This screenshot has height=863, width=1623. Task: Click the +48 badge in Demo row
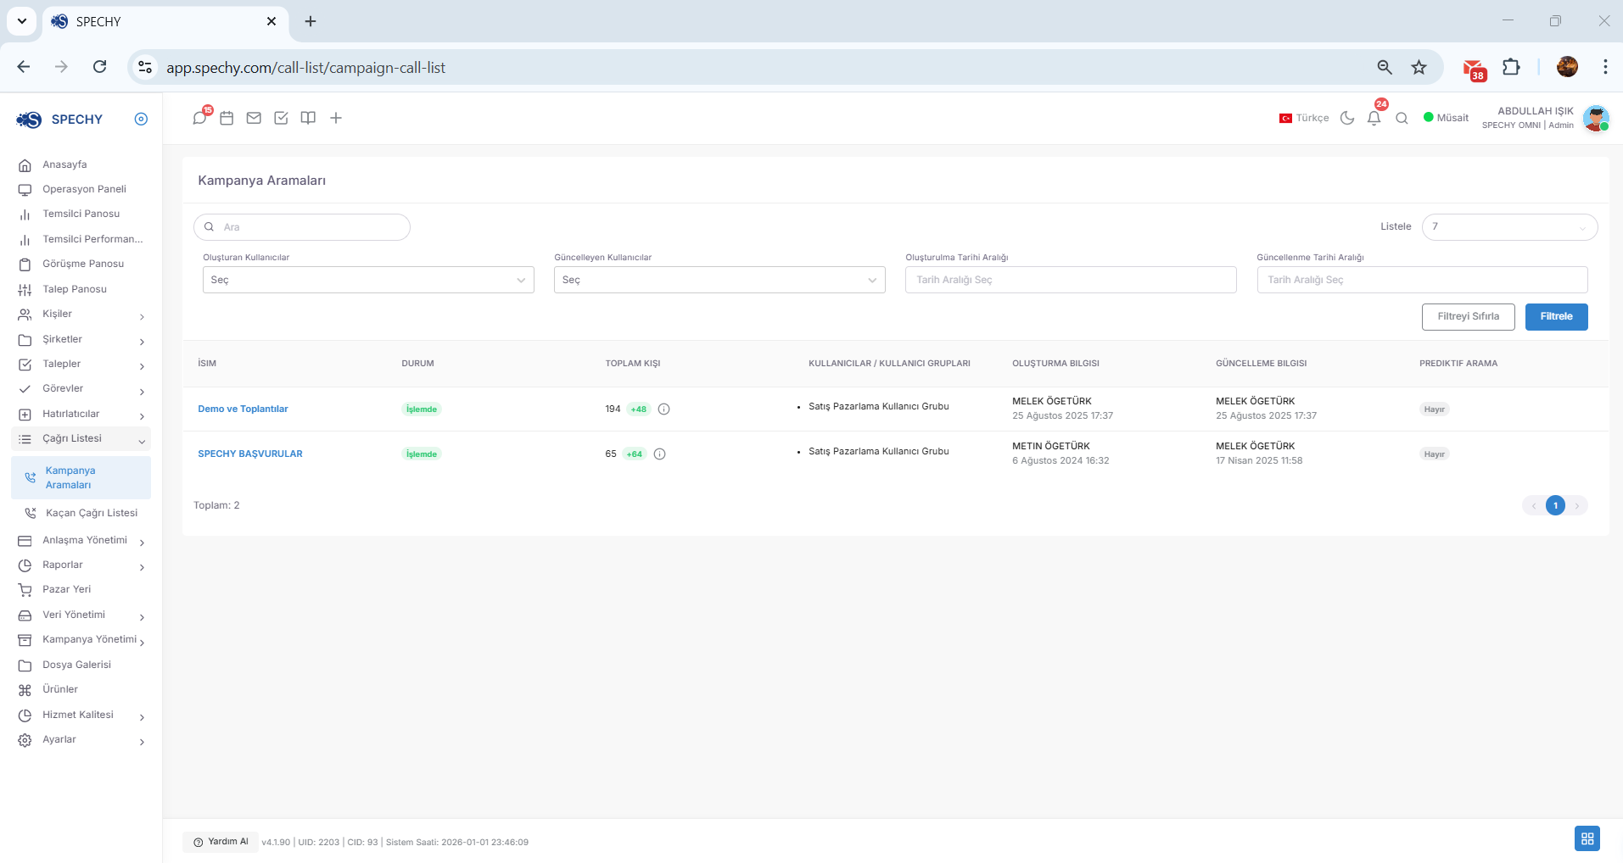click(x=639, y=409)
